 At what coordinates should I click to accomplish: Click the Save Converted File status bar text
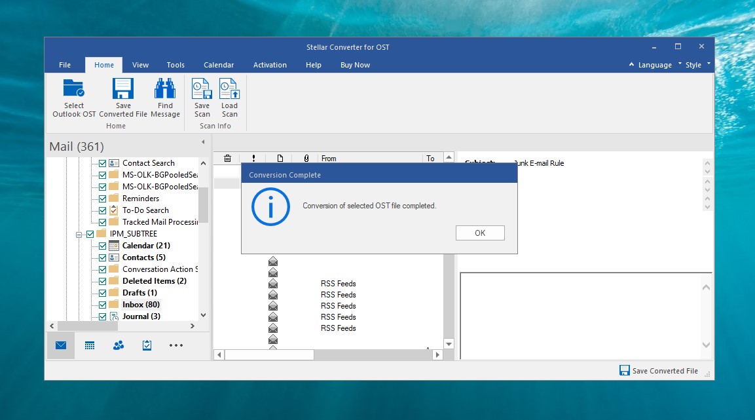665,371
